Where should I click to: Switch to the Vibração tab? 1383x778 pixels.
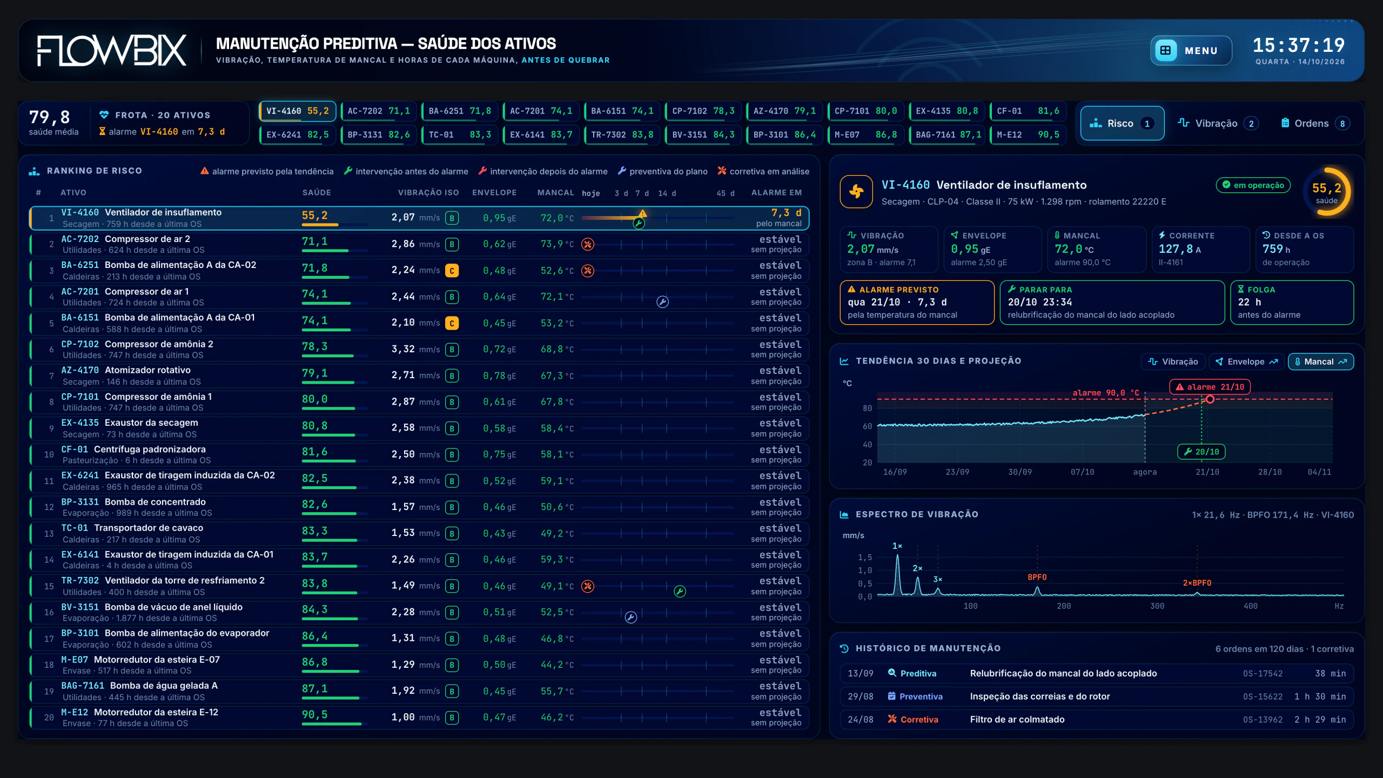click(x=1218, y=123)
